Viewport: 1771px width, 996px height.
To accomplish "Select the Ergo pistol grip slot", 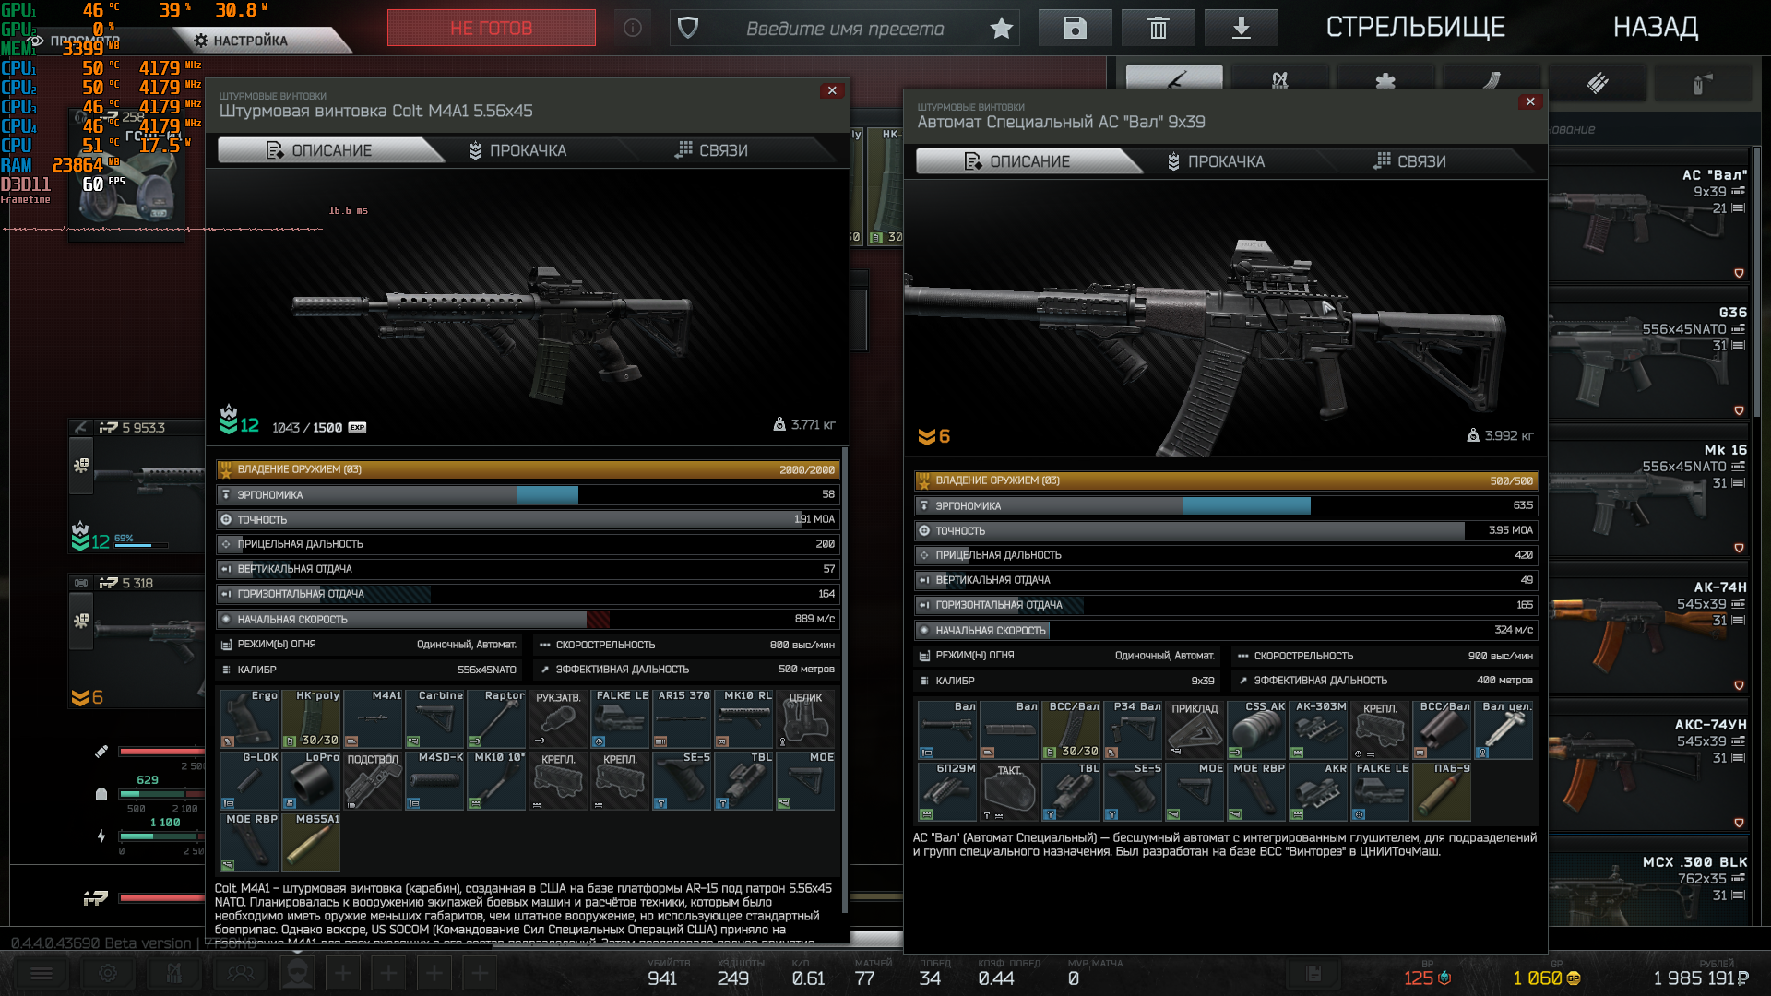I will [249, 718].
